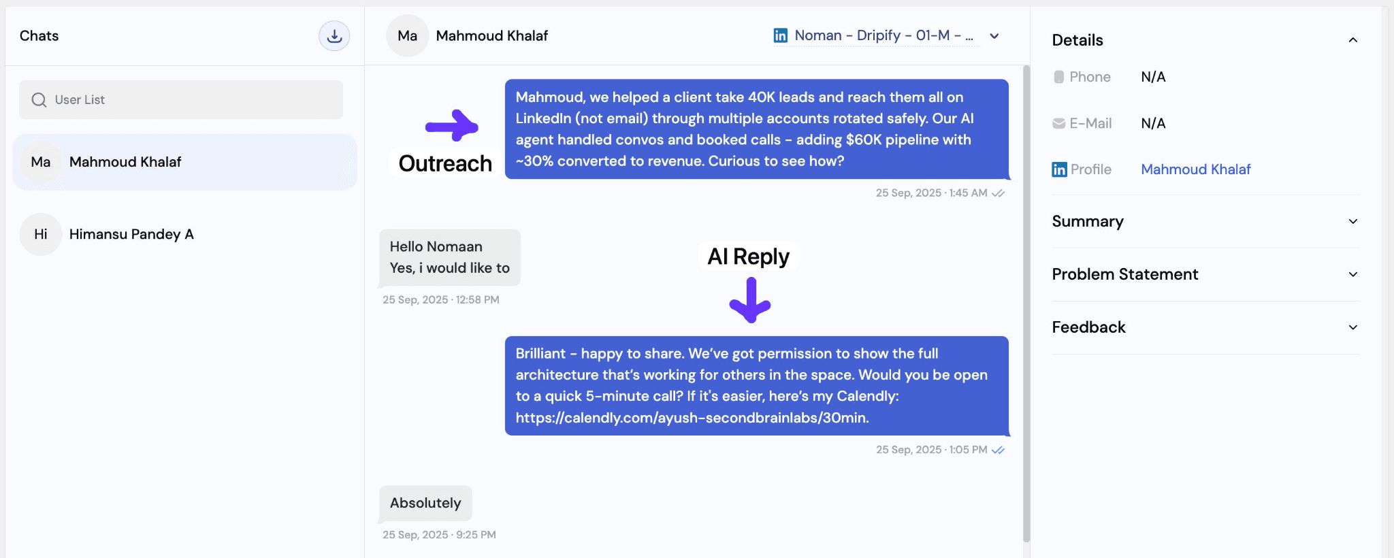Collapse the Details panel
The image size is (1394, 558).
[x=1353, y=39]
